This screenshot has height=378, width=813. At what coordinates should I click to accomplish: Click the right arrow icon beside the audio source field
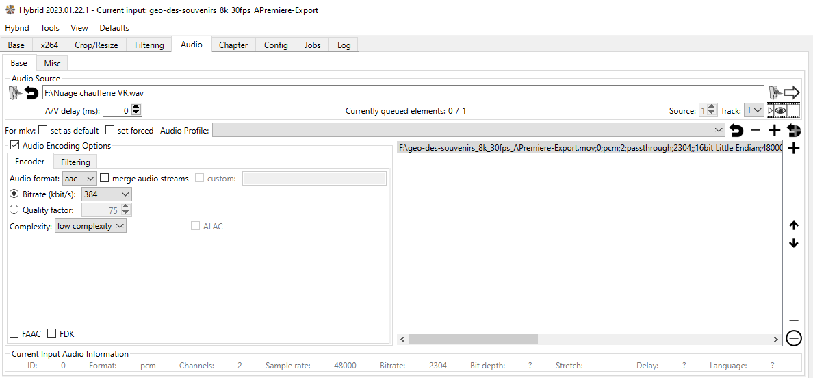tap(791, 92)
